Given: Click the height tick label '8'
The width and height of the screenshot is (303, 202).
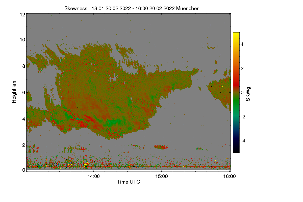Looking at the screenshot, I should click(24, 66).
